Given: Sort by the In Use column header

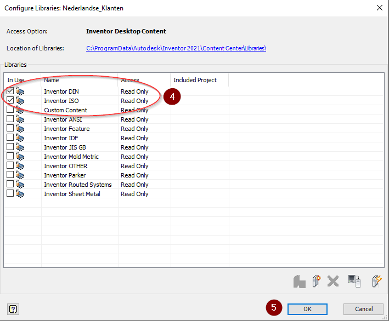Looking at the screenshot, I should point(22,80).
